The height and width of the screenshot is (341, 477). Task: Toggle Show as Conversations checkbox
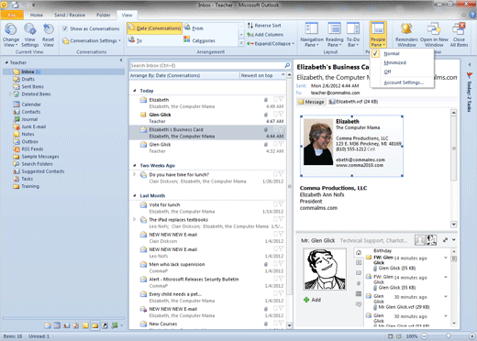pos(65,28)
